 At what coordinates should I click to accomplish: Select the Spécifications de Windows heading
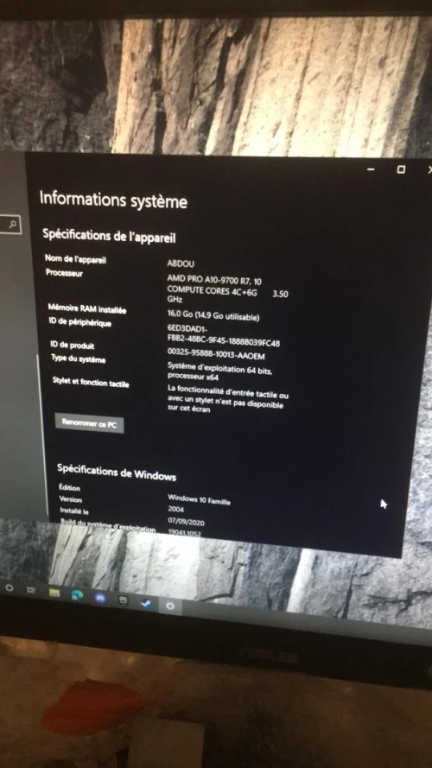coord(117,473)
